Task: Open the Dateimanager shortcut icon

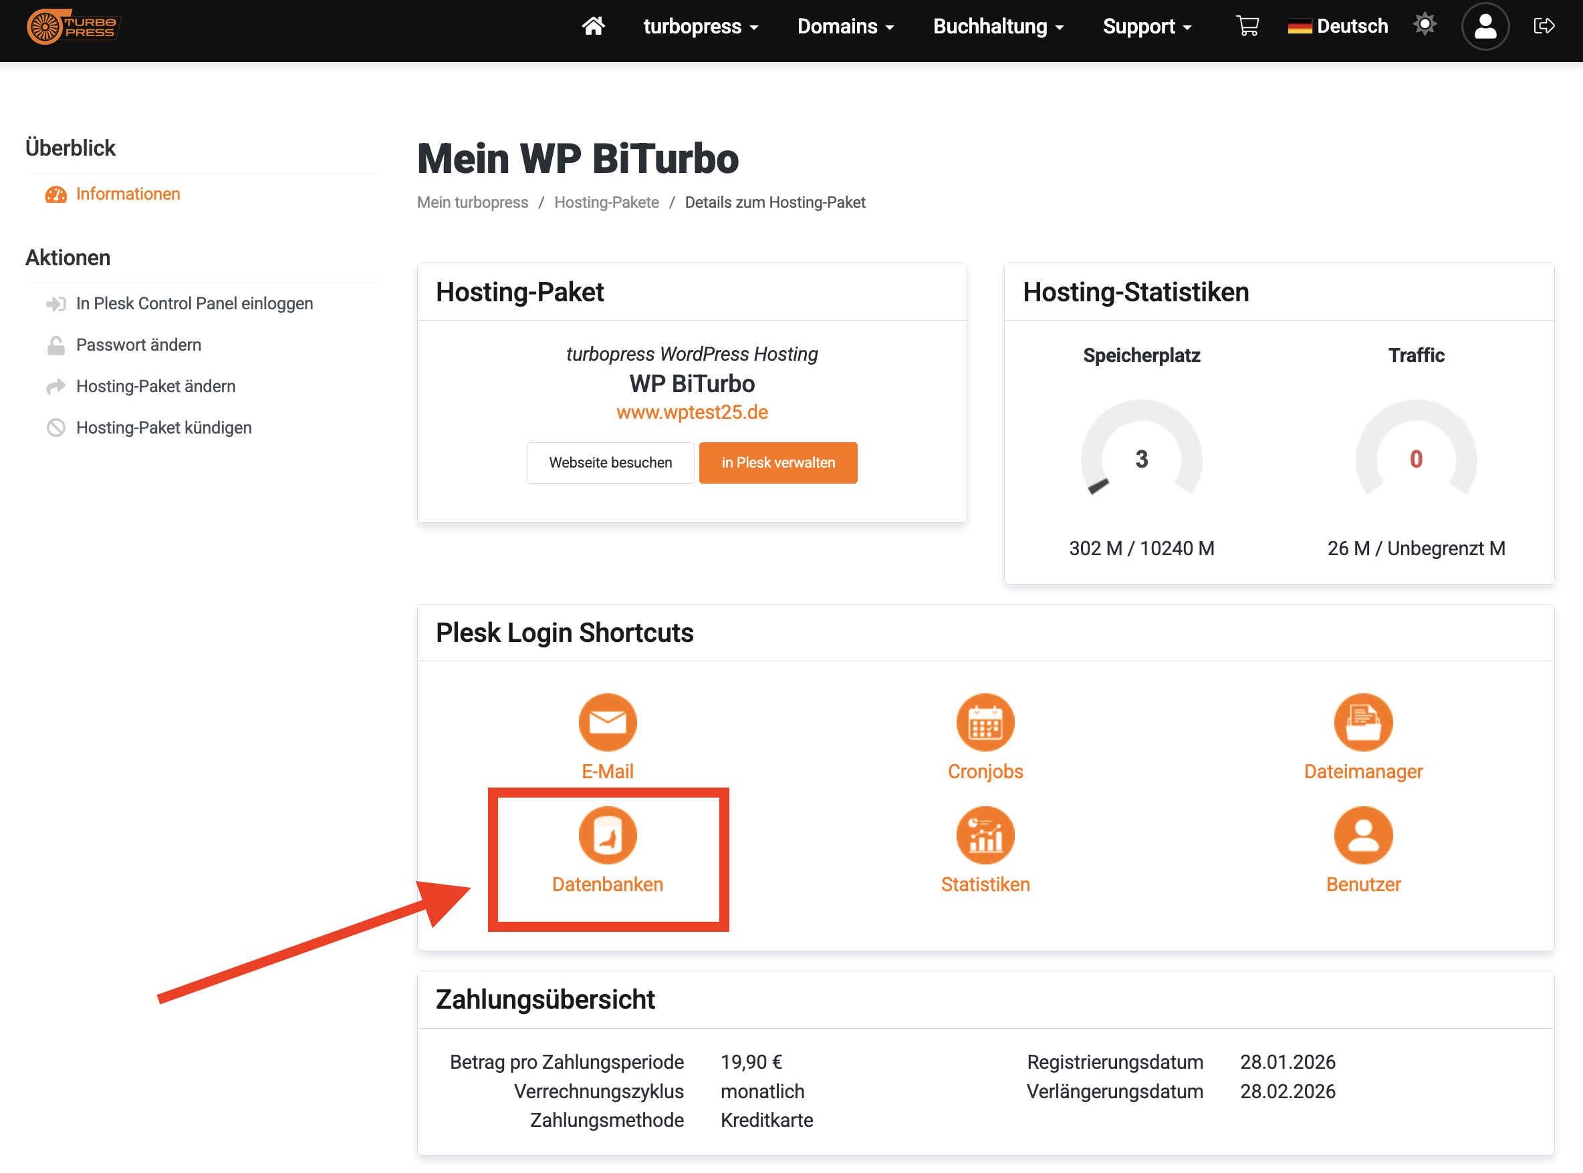Action: 1363,722
